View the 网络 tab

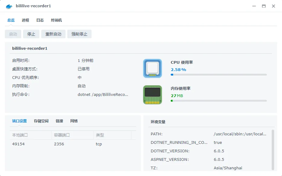point(74,121)
